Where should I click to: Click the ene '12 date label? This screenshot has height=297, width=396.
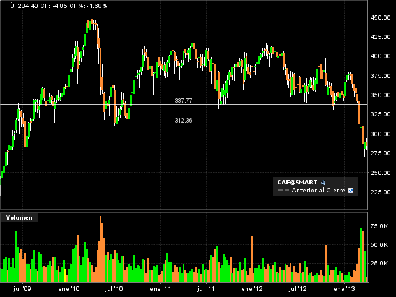click(252, 289)
